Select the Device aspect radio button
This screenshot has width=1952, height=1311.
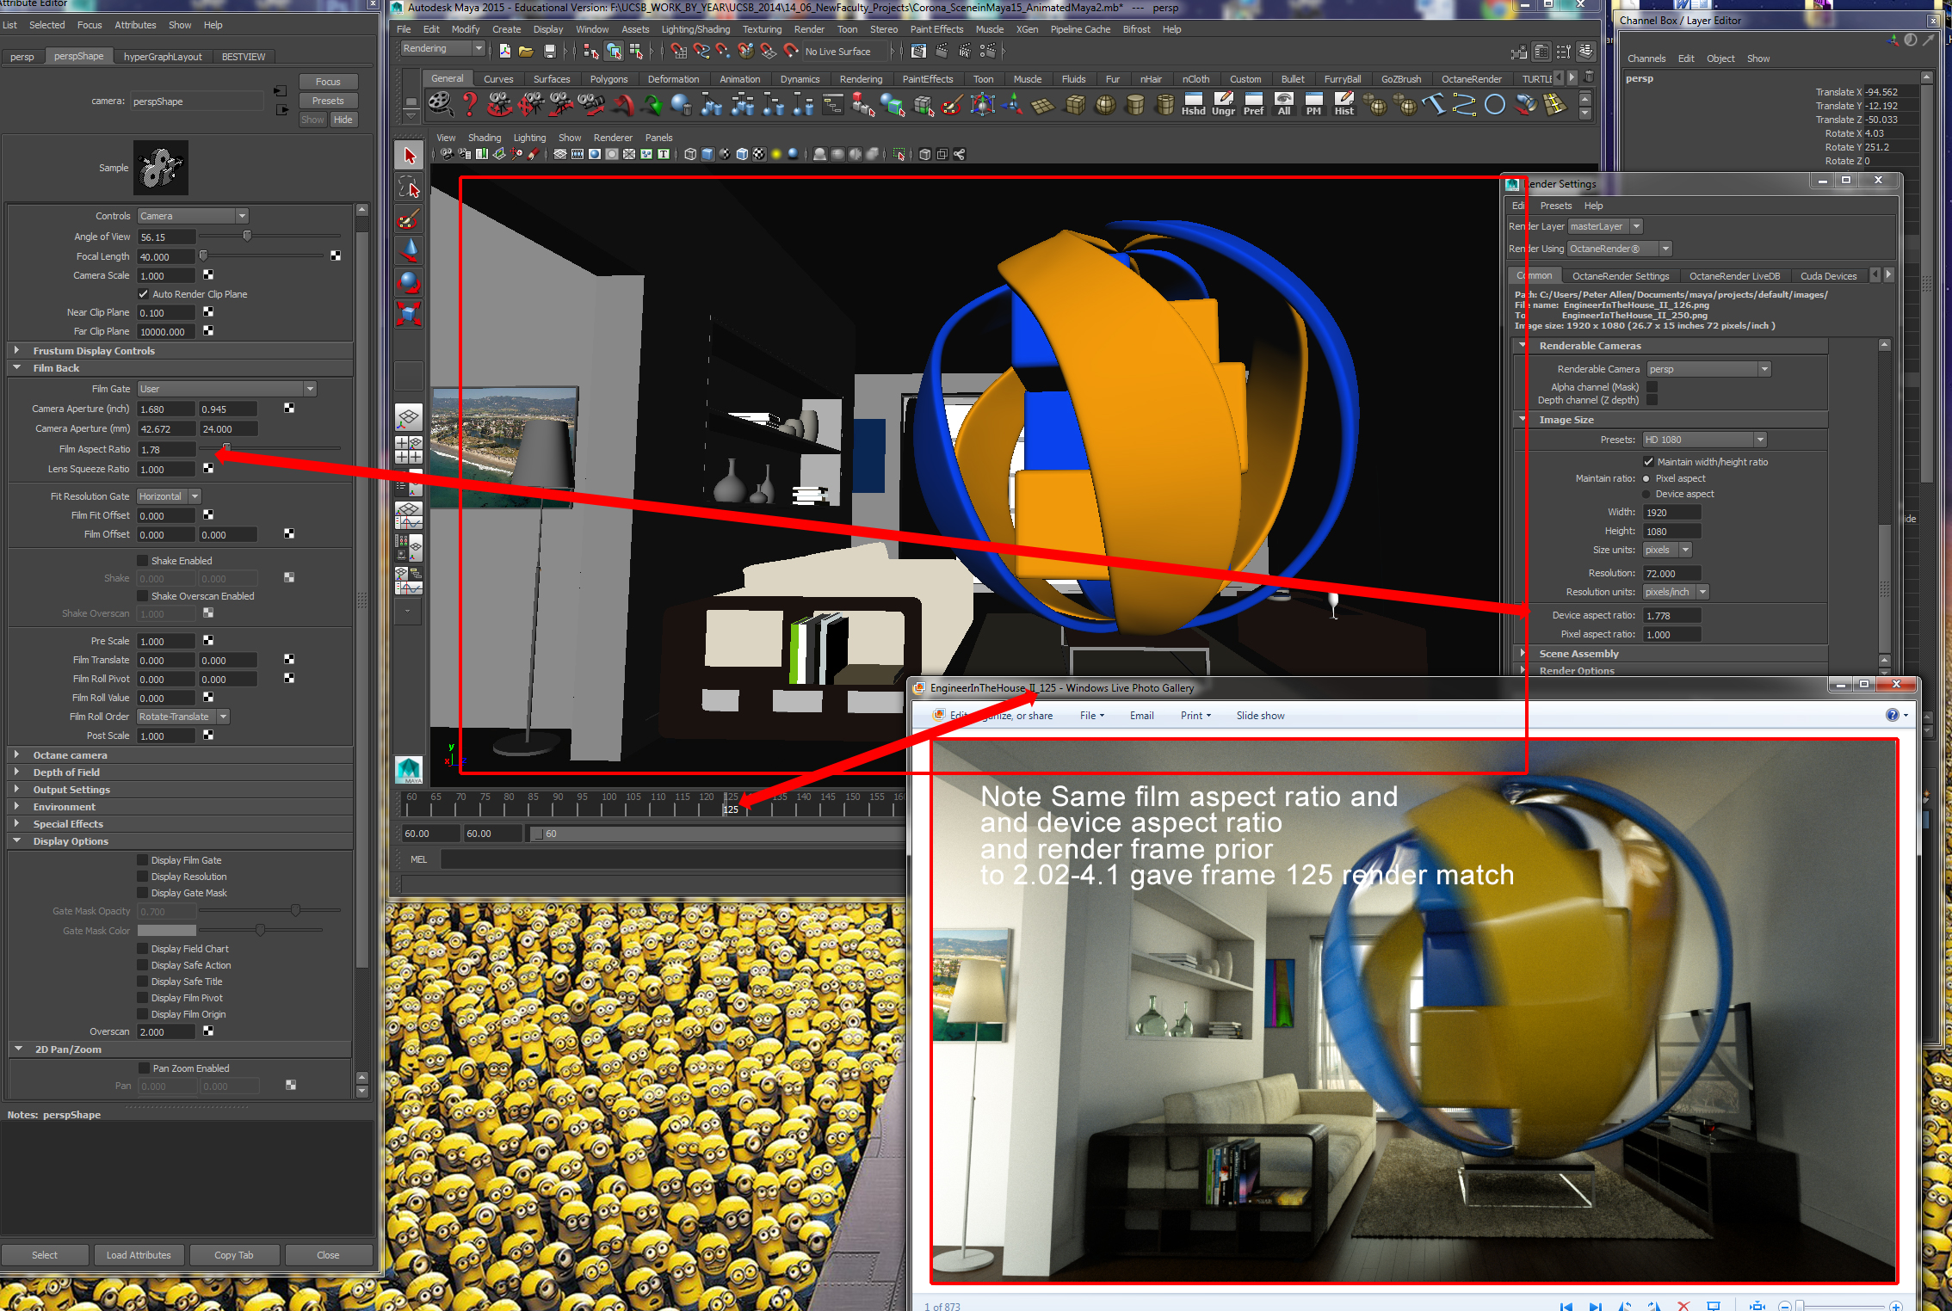coord(1646,495)
